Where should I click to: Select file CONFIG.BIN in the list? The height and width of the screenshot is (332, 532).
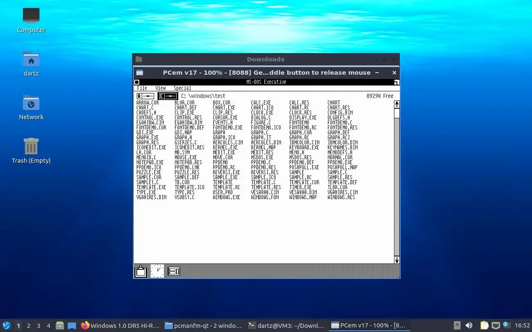click(x=340, y=112)
